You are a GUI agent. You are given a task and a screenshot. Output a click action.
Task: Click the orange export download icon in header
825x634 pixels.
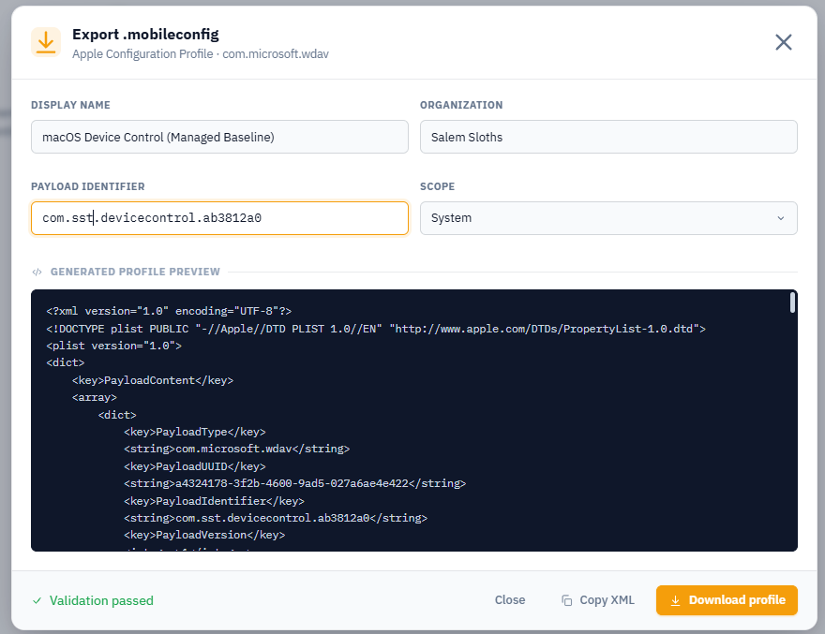point(46,42)
